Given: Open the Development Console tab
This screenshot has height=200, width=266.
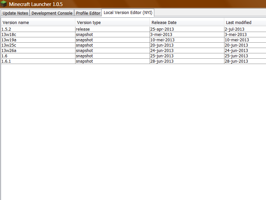Looking at the screenshot, I should pyautogui.click(x=52, y=13).
